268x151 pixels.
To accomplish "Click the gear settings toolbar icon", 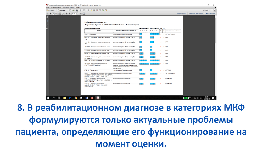I will [88, 10].
